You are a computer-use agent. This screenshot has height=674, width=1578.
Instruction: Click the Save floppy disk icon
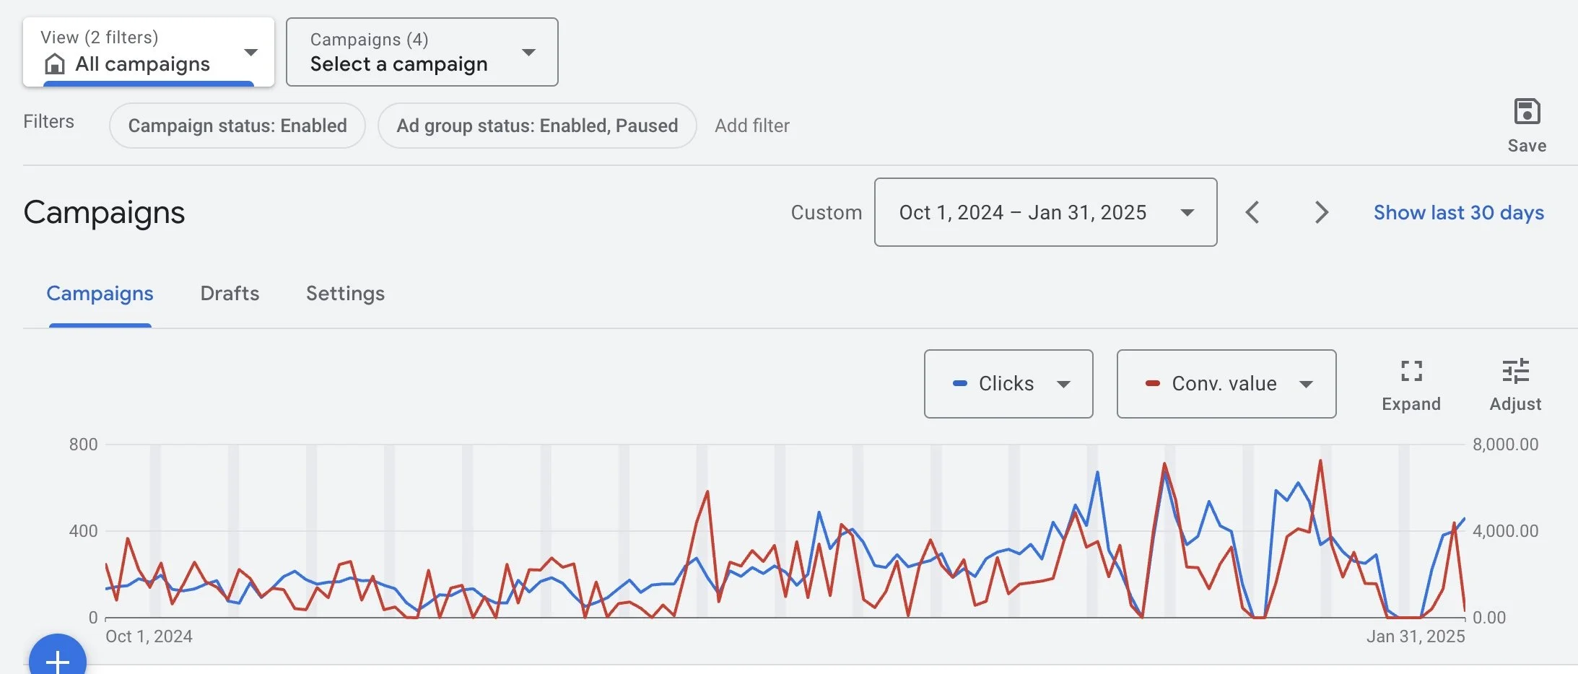(x=1527, y=113)
